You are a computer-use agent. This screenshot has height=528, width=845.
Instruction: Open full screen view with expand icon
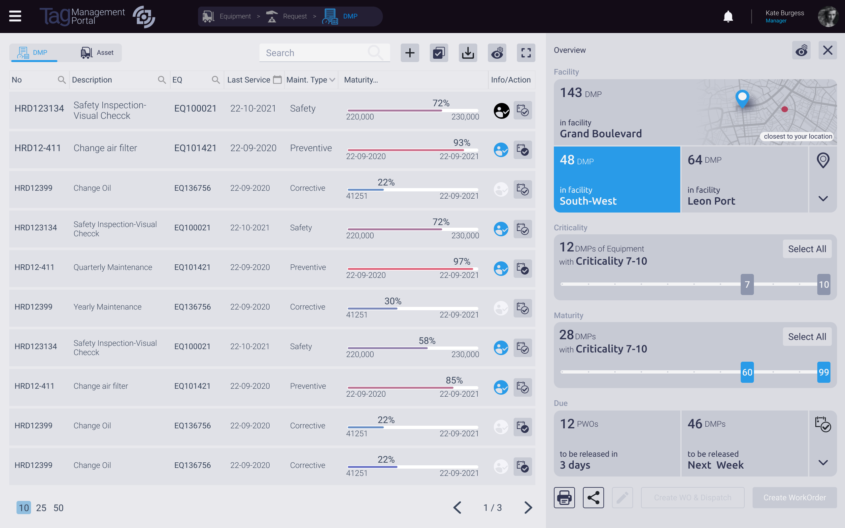coord(526,53)
